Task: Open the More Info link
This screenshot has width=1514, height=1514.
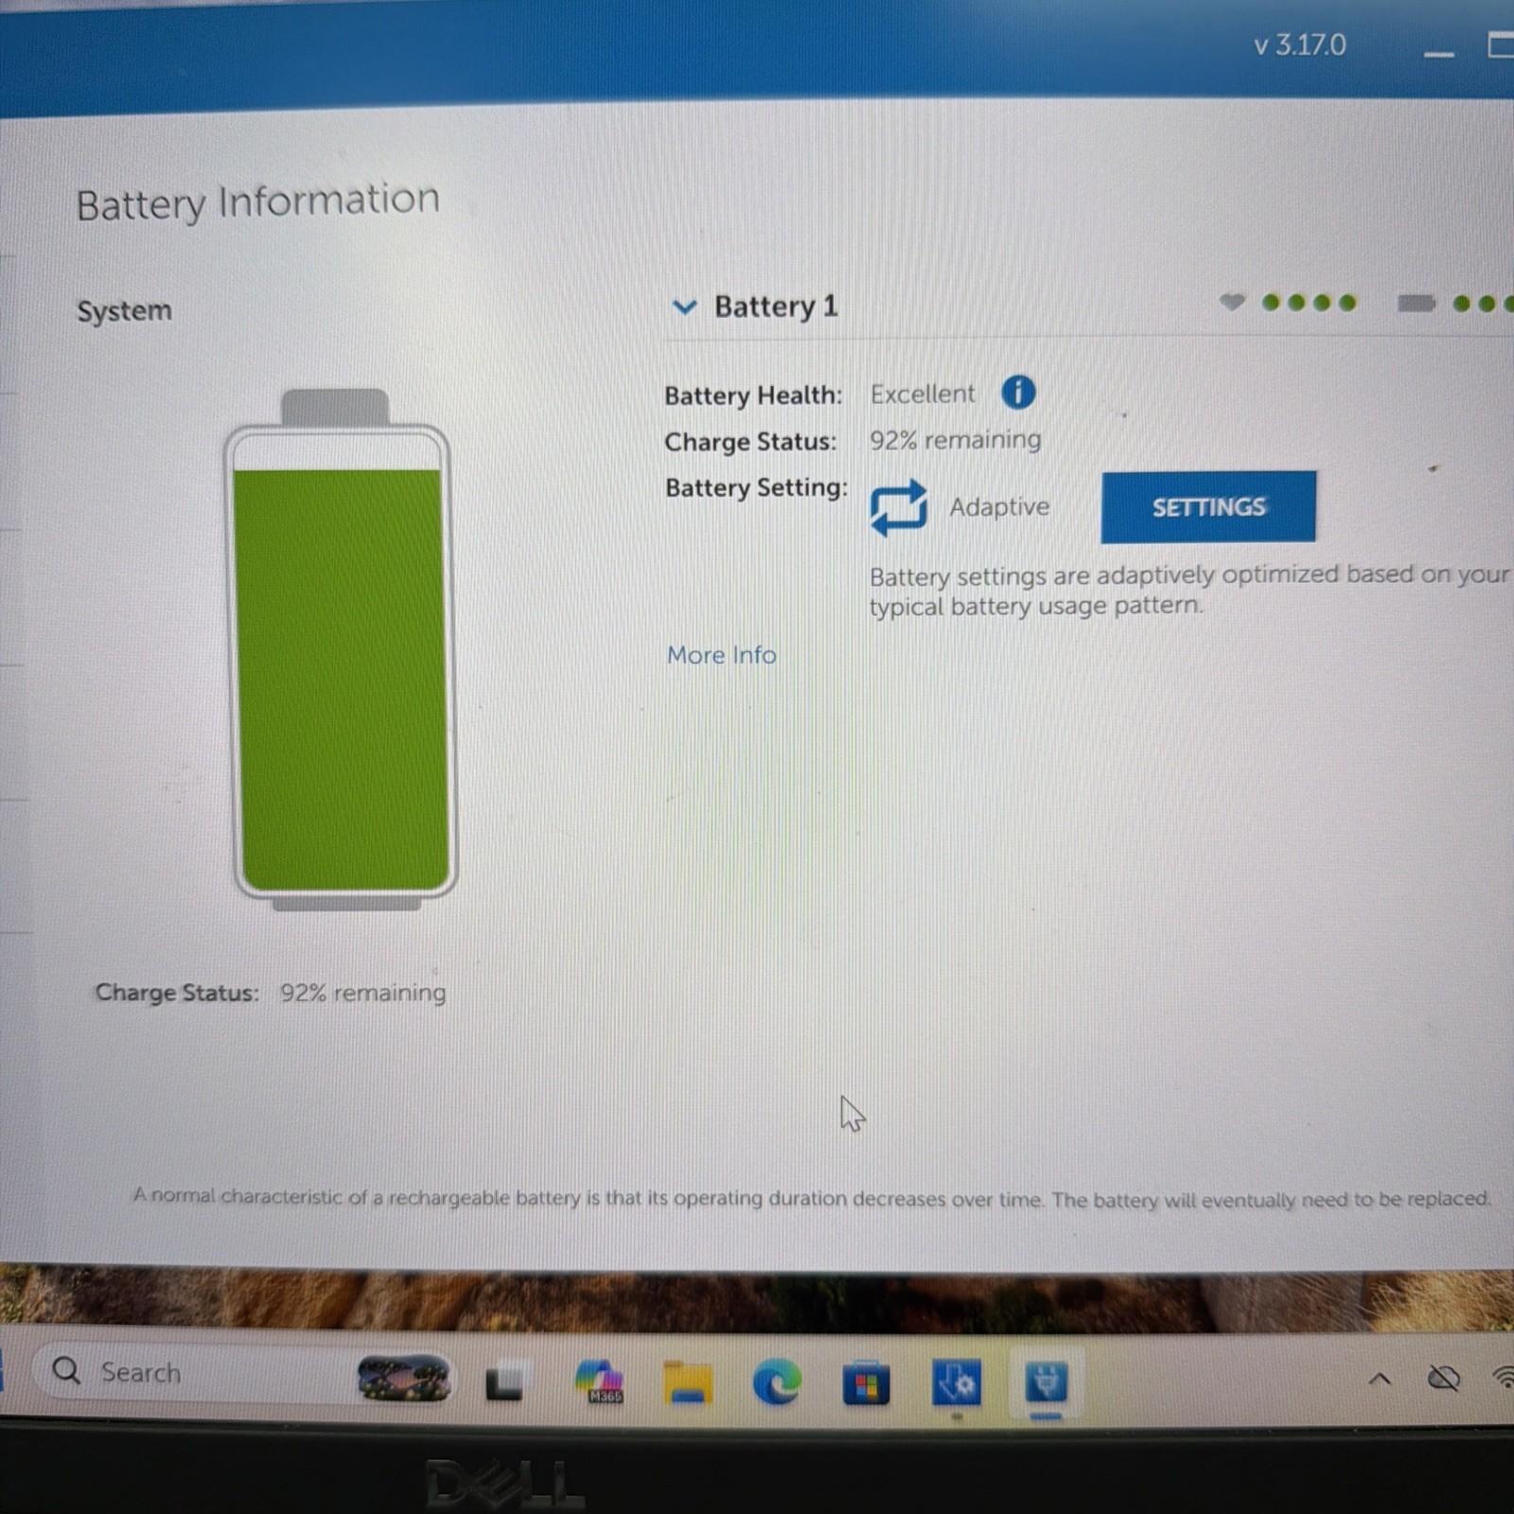Action: [721, 655]
